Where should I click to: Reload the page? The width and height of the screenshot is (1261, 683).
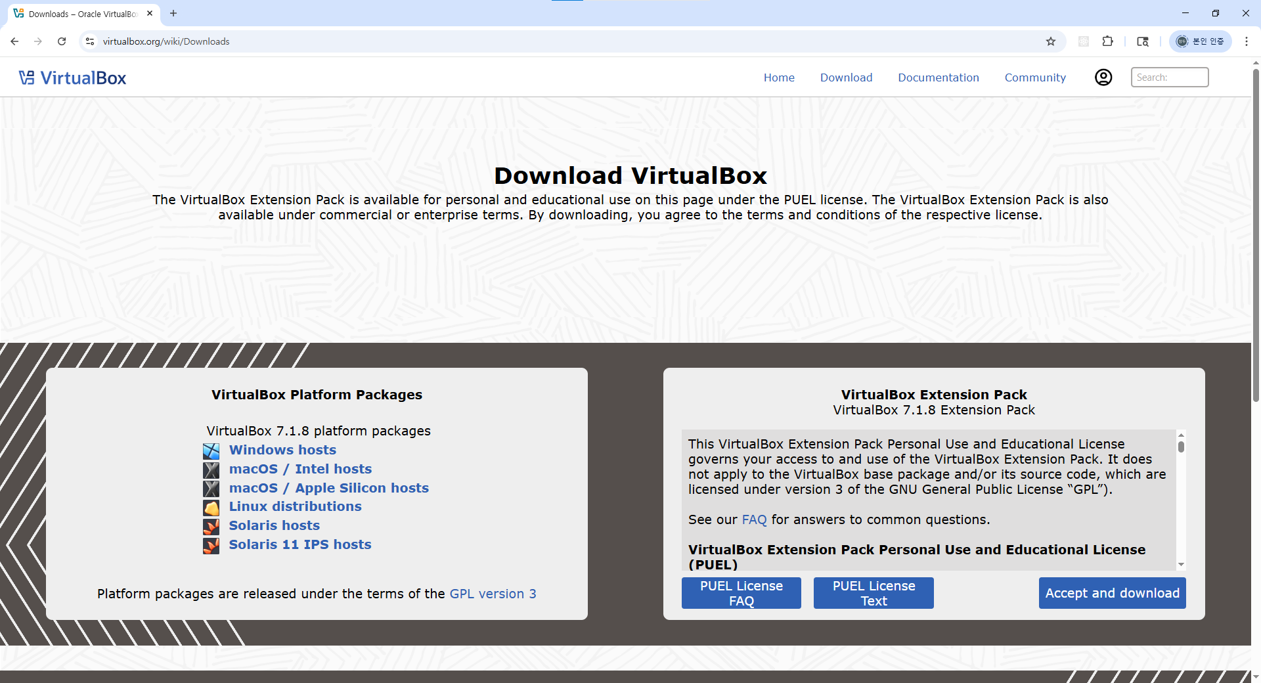62,41
